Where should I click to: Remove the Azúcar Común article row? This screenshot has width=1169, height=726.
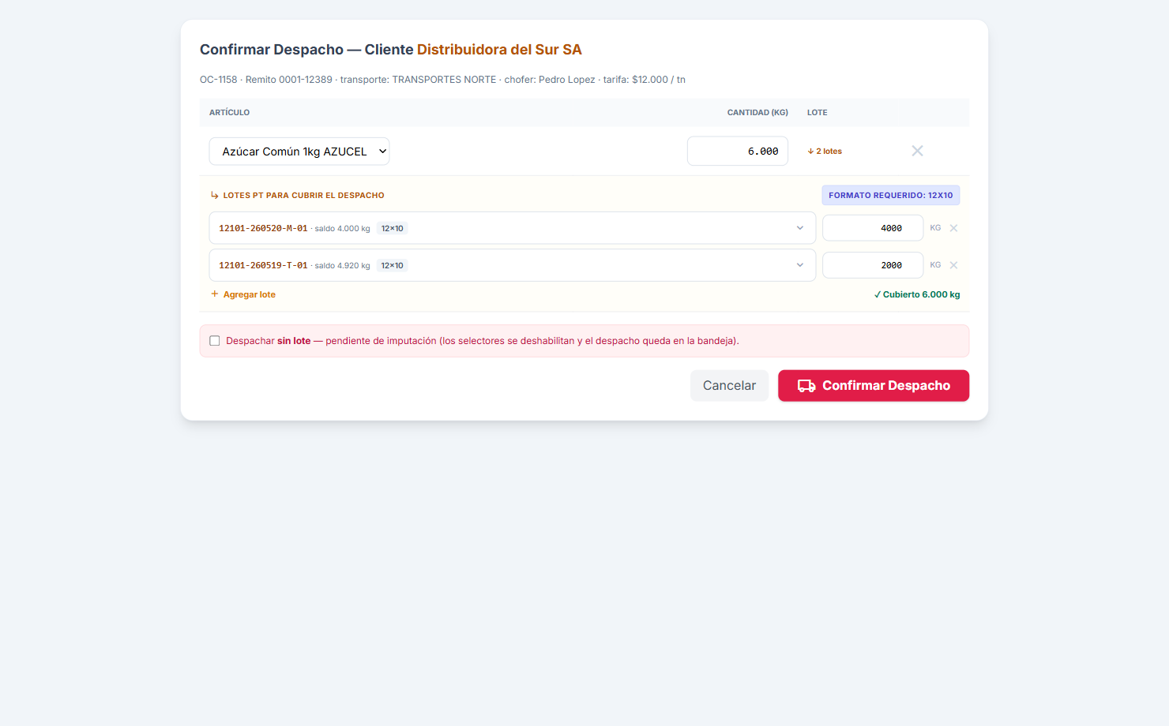tap(917, 151)
